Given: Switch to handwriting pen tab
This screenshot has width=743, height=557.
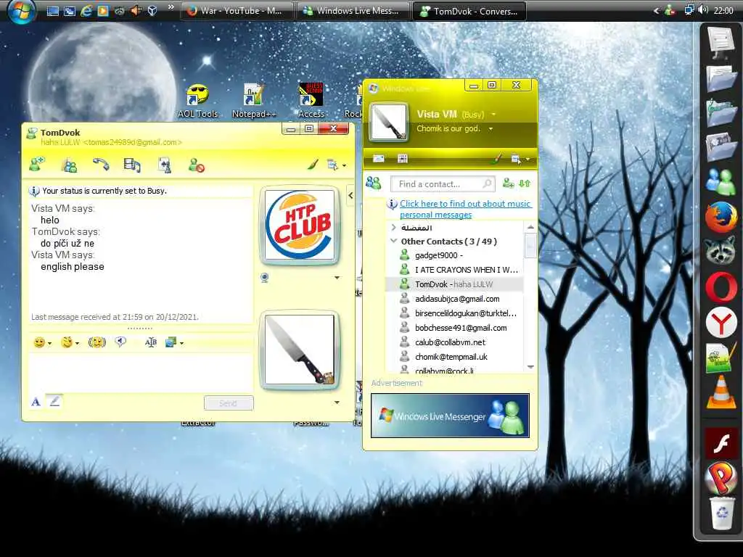Looking at the screenshot, I should pyautogui.click(x=54, y=402).
